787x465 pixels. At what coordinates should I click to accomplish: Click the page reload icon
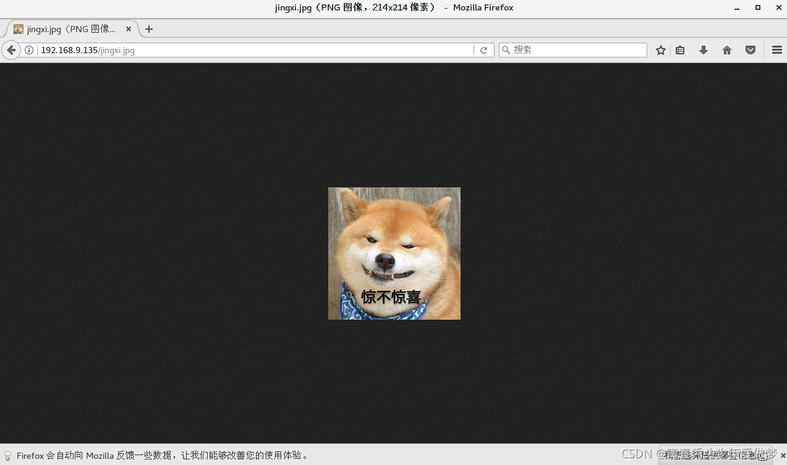[x=484, y=49]
